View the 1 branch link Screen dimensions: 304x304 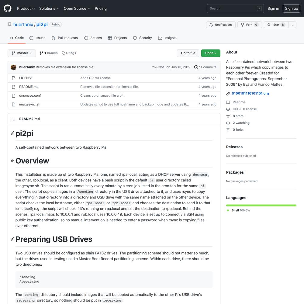(49, 53)
